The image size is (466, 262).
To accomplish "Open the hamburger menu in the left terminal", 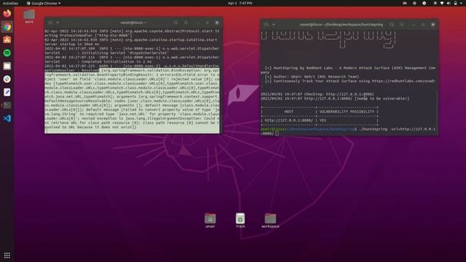I will (186, 23).
